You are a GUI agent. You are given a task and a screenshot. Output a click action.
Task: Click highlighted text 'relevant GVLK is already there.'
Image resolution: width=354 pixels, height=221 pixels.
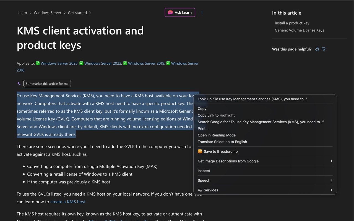point(46,134)
